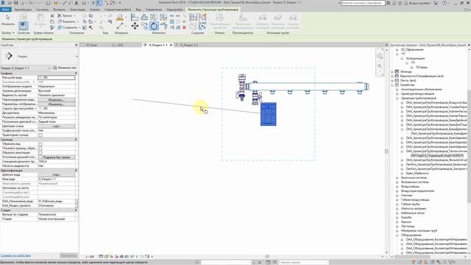Open the Section type selector dropdown
Viewport: 471px width, 265px height.
[x=77, y=57]
